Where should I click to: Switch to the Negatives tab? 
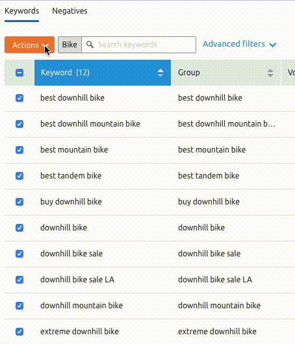(70, 11)
